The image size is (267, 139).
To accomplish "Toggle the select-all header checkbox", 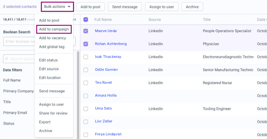I will point(86,20).
